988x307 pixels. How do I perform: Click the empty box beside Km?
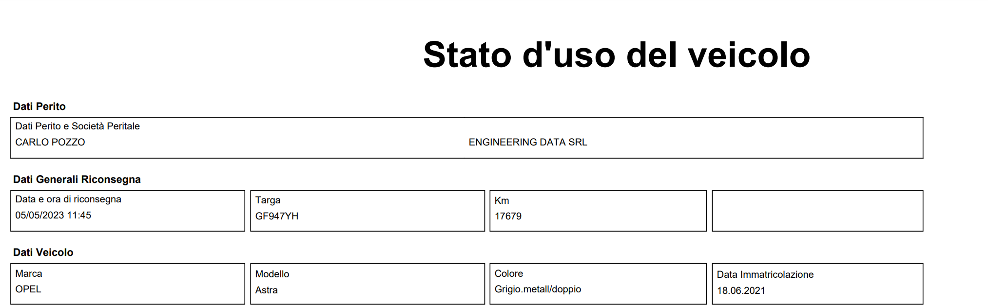point(817,211)
